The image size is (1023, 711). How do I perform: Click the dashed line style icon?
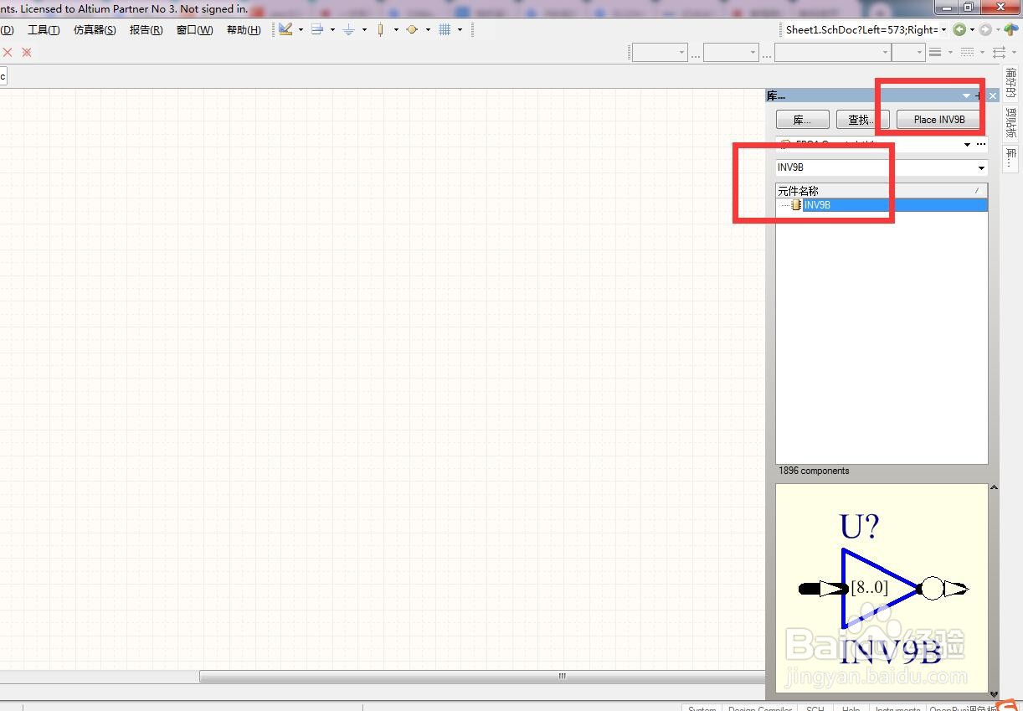tap(967, 52)
